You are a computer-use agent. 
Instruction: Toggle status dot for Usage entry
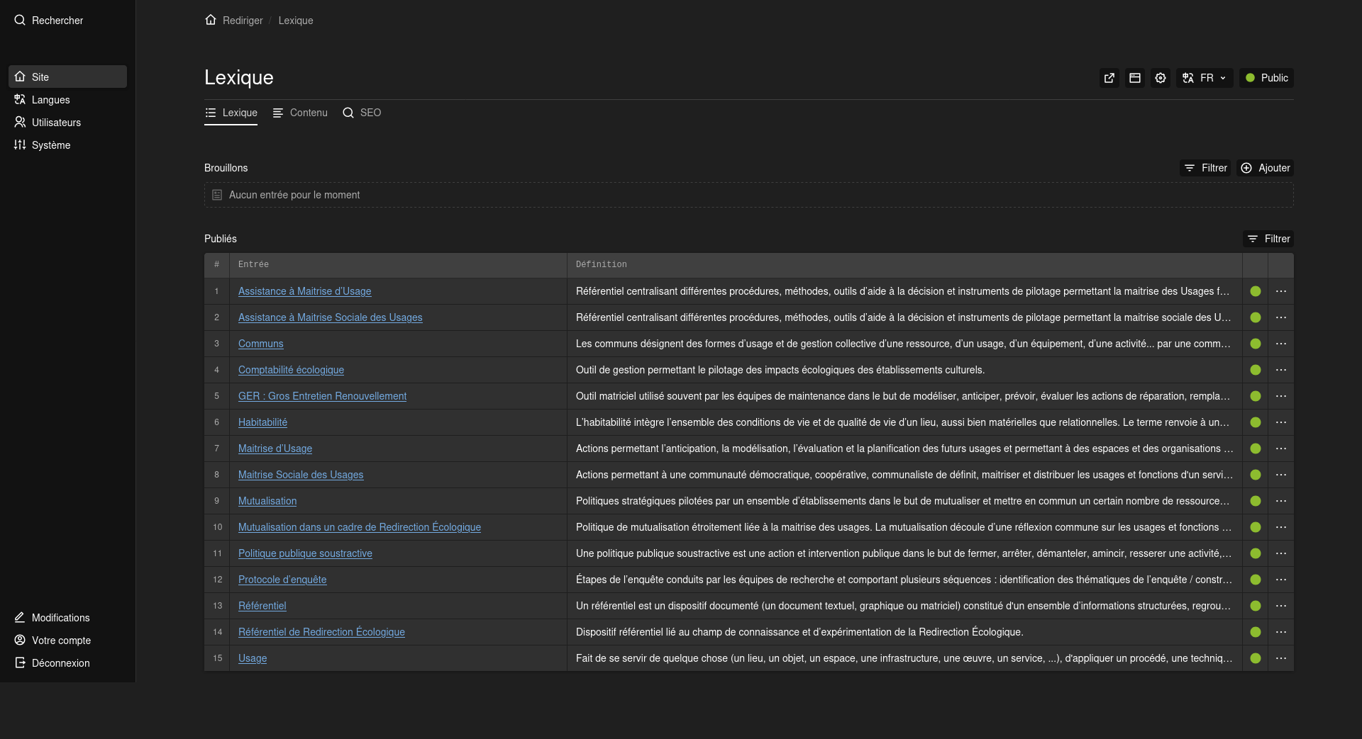coord(1255,658)
